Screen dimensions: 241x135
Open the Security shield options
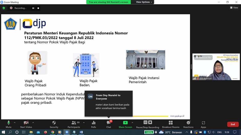54,124
